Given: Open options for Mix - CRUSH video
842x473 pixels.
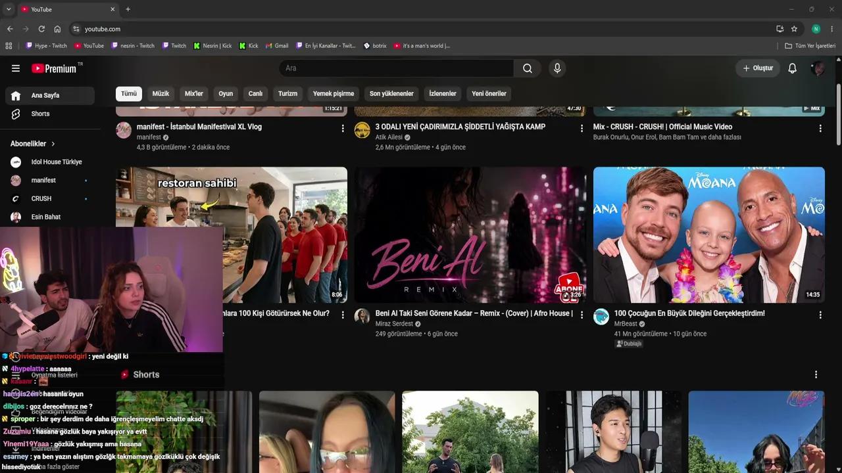Looking at the screenshot, I should pyautogui.click(x=820, y=129).
